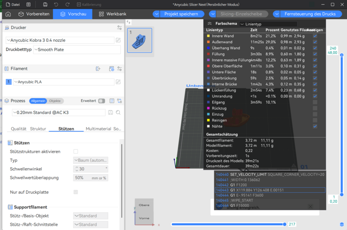
Task: Expand the Slicing-Einzelscheibe dropdown arrow
Action: coord(213,14)
